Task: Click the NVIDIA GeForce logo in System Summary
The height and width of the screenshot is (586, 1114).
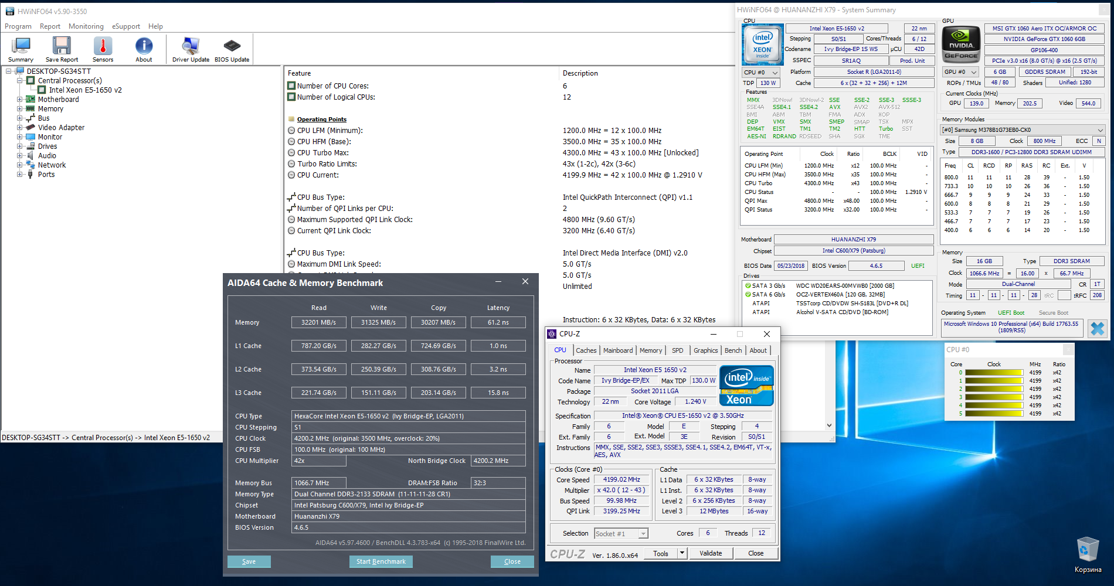Action: 962,45
